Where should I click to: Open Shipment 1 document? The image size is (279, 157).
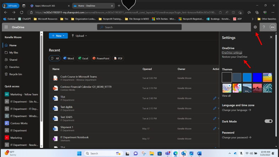tap(66, 127)
